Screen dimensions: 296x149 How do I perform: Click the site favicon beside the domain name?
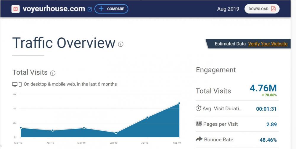pyautogui.click(x=15, y=9)
